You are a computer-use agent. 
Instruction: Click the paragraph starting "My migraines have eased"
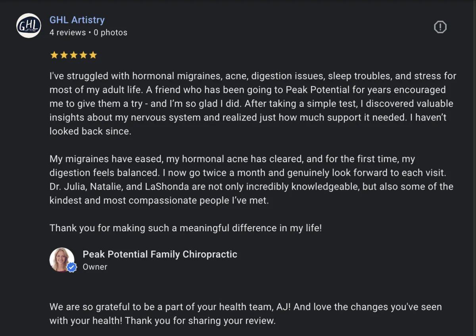(251, 180)
